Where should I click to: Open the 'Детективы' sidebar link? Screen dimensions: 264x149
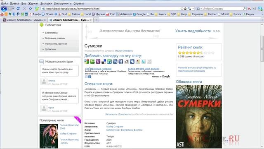click(50, 49)
